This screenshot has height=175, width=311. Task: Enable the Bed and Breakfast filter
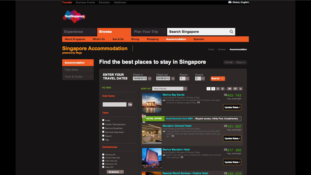[103, 128]
